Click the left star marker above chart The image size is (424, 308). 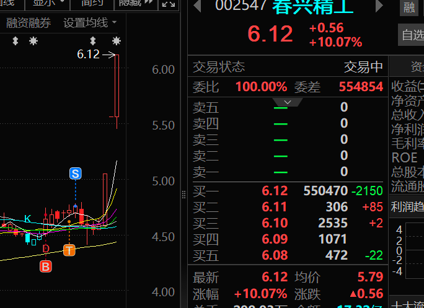click(33, 41)
